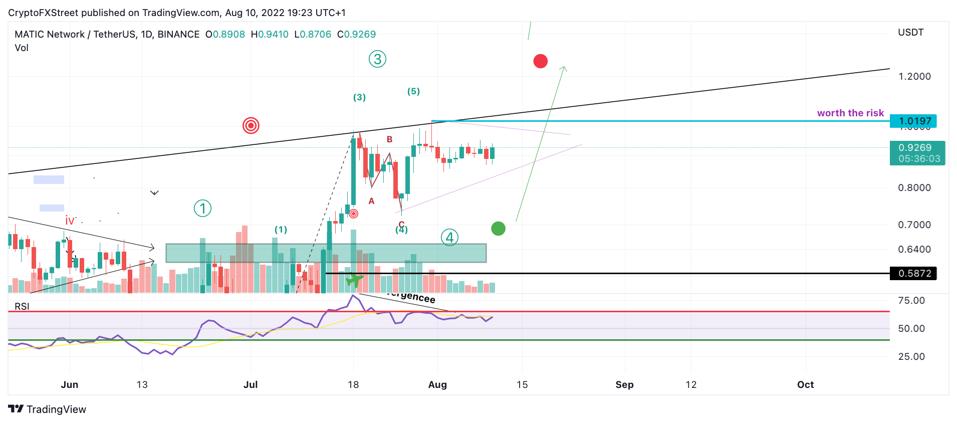This screenshot has height=423, width=957.
Task: Click the RSI 25.00 scale value
Action: pos(911,356)
